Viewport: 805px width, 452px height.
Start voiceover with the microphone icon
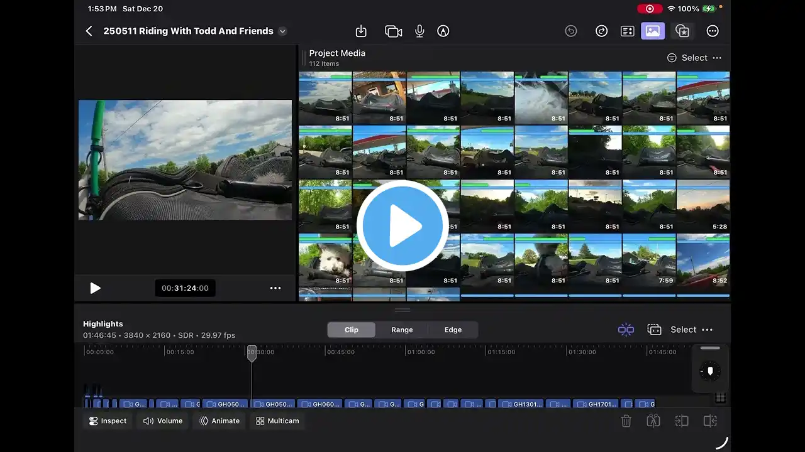(x=419, y=31)
